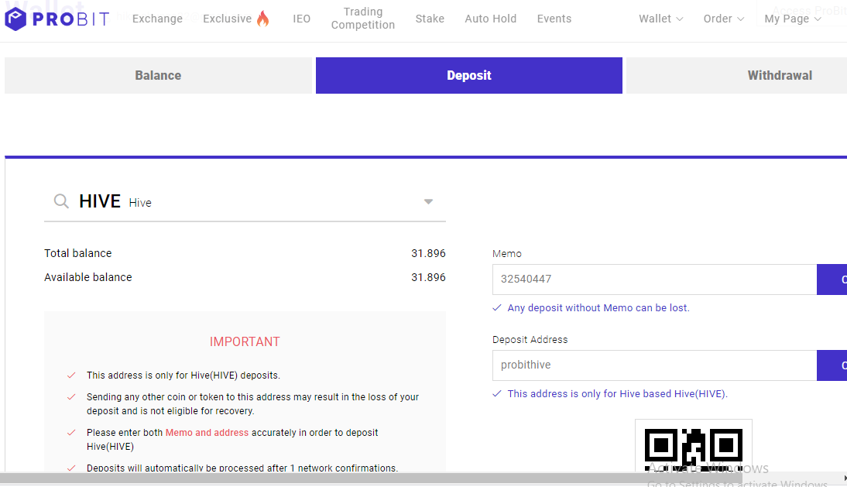Open the Exchange menu item
Screen dimensions: 847x487
[x=157, y=19]
